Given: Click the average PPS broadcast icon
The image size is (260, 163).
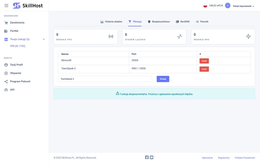Looking at the screenshot, I should tap(111, 37).
